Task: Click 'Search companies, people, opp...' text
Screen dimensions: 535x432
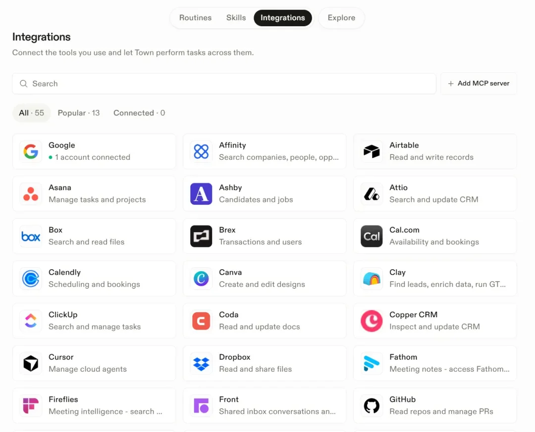Action: click(x=279, y=157)
